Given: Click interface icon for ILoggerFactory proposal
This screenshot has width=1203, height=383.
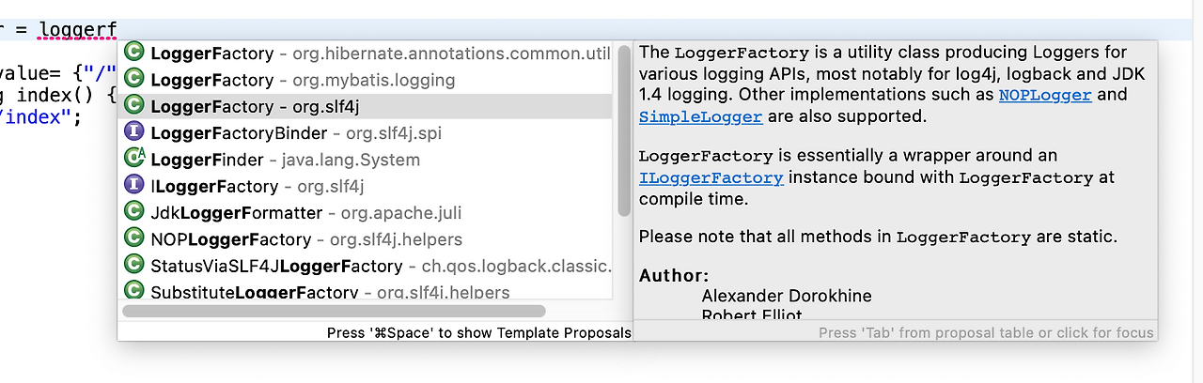Looking at the screenshot, I should point(134,186).
